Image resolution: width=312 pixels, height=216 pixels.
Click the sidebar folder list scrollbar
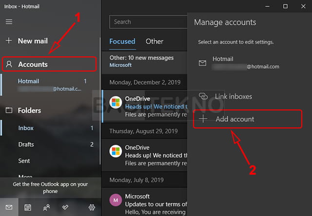tap(100, 101)
